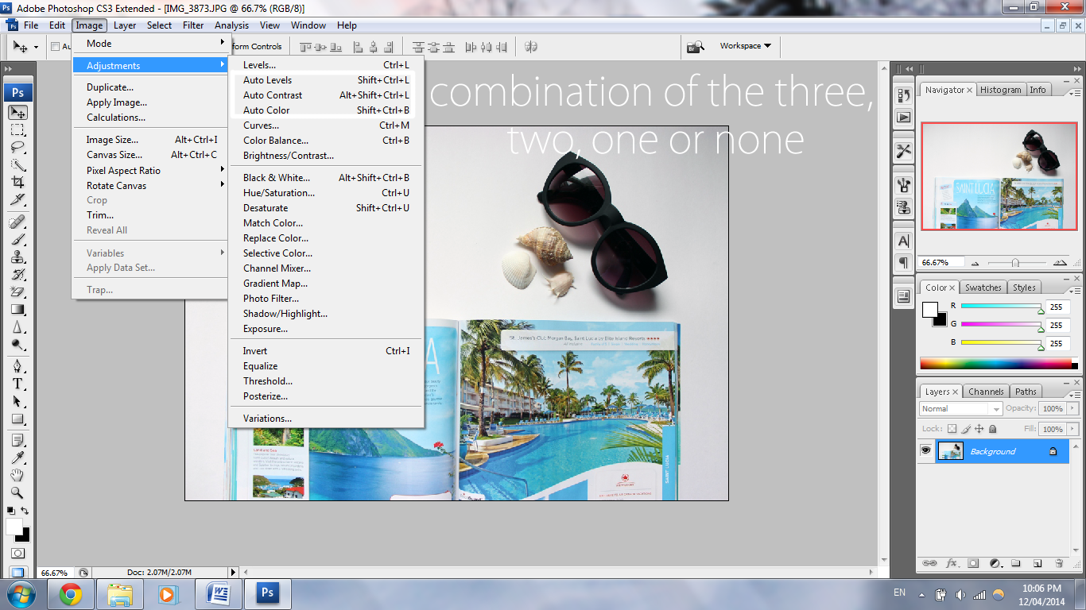
Task: Expand the Rotate Canvas submenu
Action: pyautogui.click(x=151, y=185)
